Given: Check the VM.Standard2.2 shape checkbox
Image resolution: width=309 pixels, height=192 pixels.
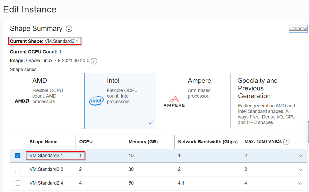Looking at the screenshot, I should 18,169.
